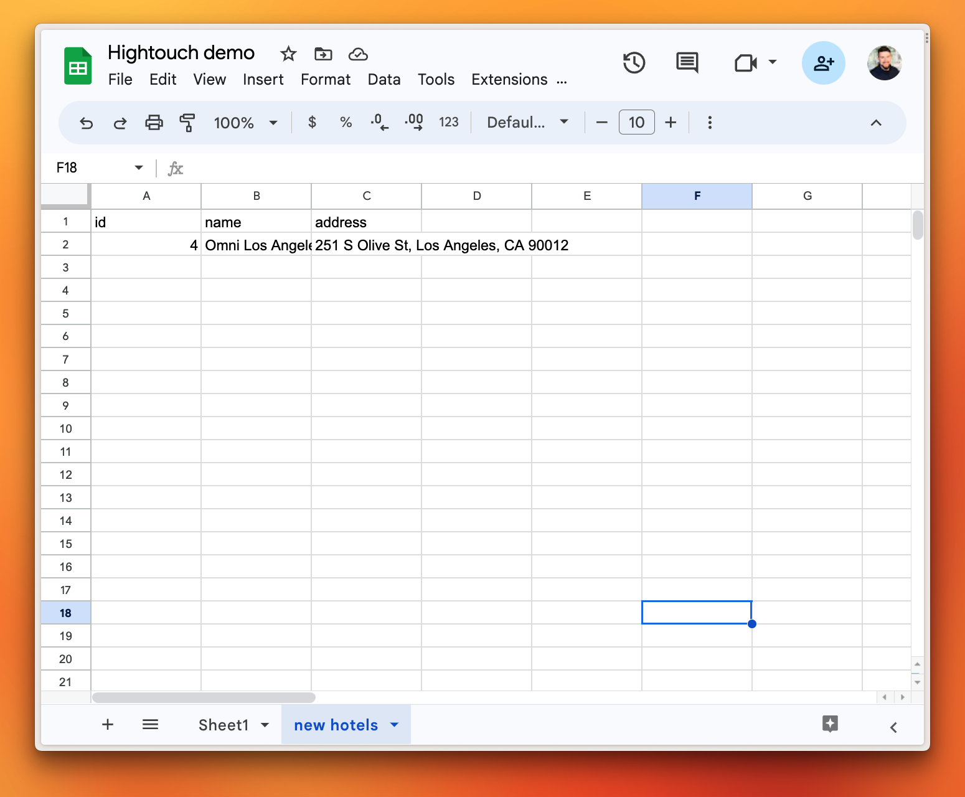Viewport: 965px width, 797px height.
Task: Star the Hightouch demo spreadsheet
Action: coord(288,54)
